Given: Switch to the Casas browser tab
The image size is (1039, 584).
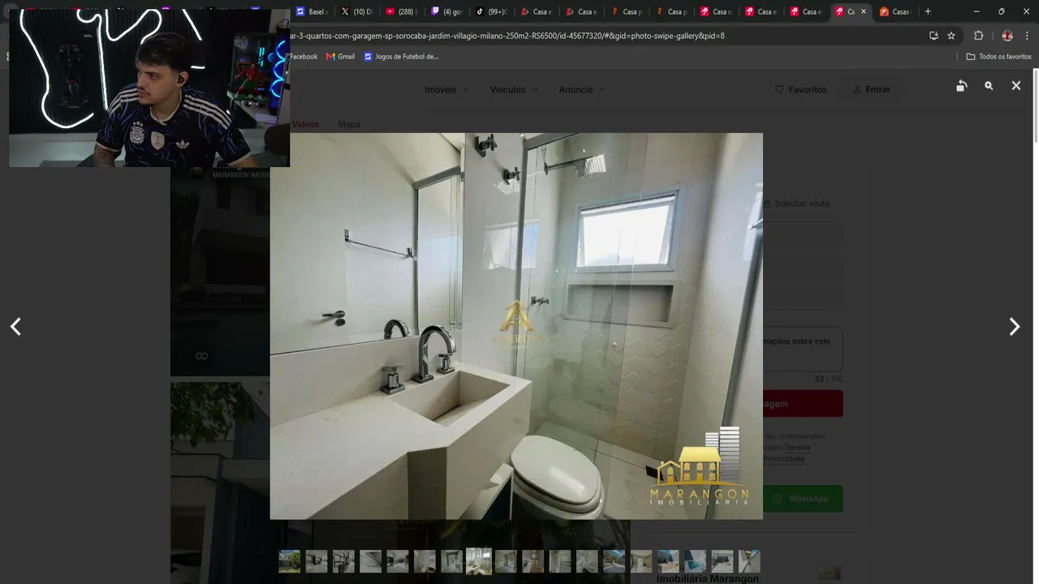Looking at the screenshot, I should [895, 11].
